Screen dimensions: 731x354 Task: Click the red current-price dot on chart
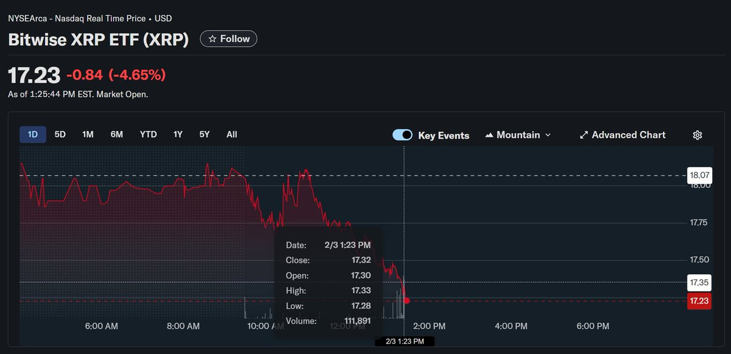click(x=406, y=300)
